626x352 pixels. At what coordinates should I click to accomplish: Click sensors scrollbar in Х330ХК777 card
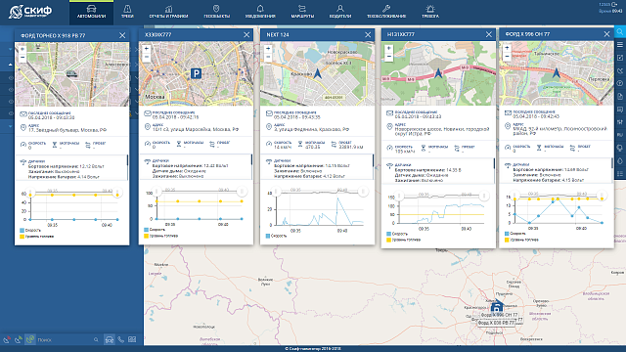click(252, 160)
